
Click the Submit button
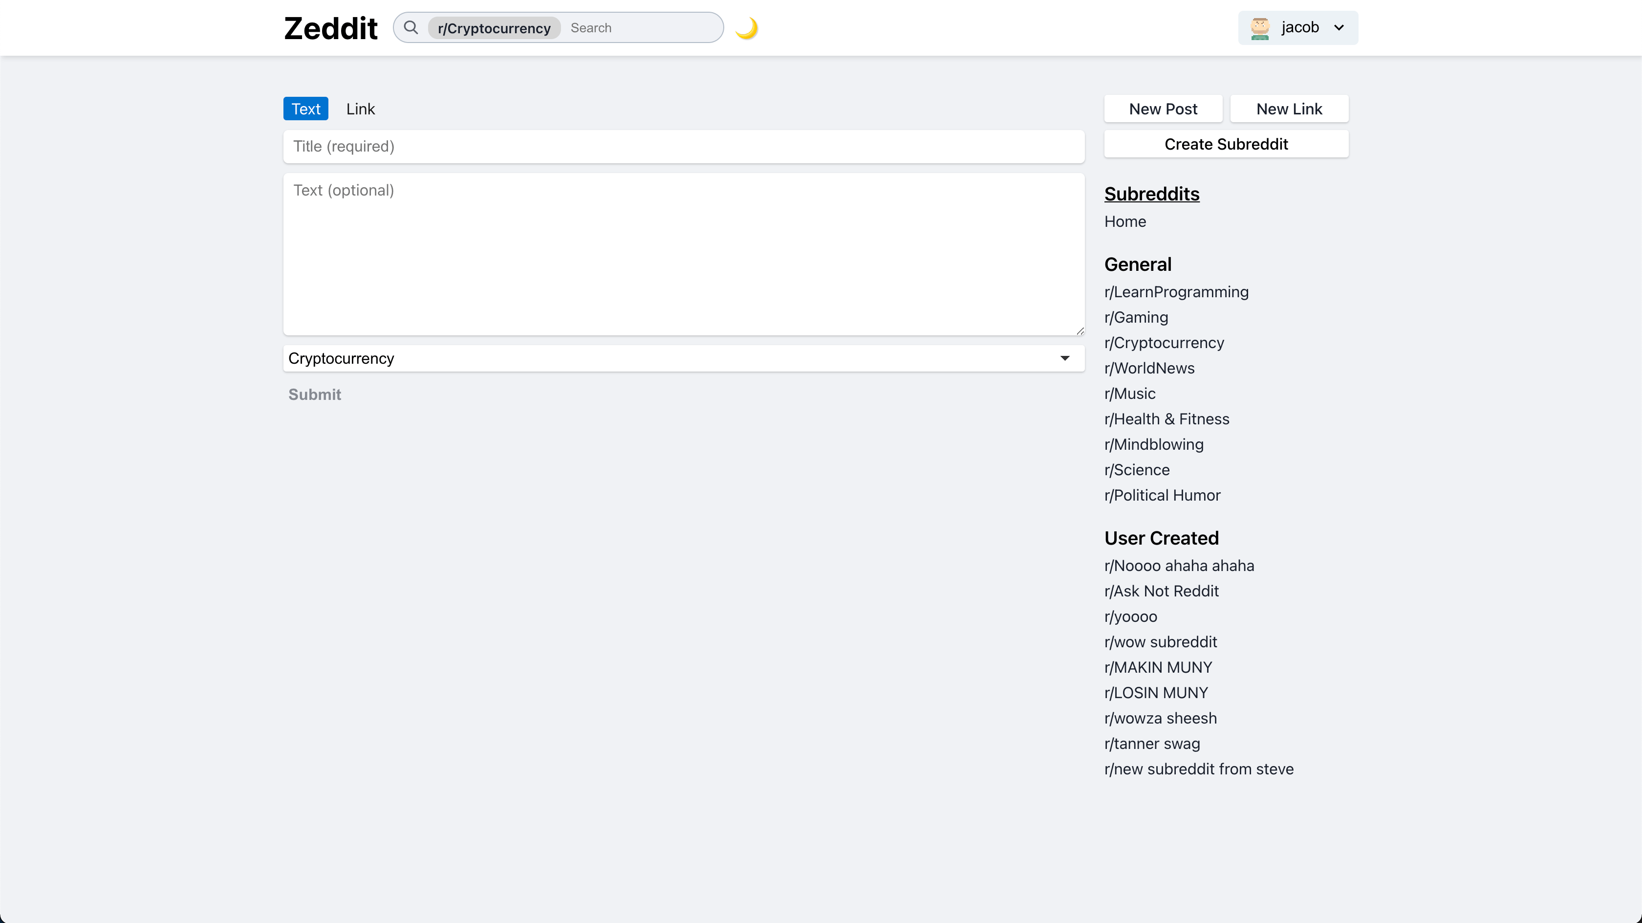click(314, 394)
